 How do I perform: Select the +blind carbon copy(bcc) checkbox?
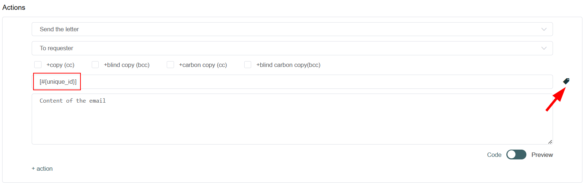pyautogui.click(x=248, y=65)
